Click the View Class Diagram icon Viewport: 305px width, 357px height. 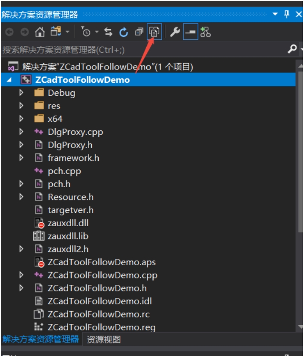tap(205, 32)
